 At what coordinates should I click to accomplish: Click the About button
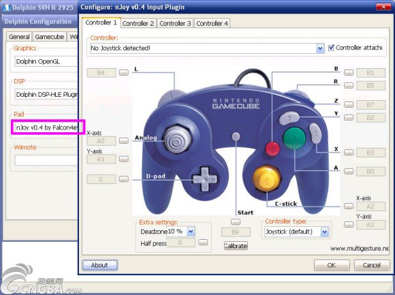(x=99, y=265)
